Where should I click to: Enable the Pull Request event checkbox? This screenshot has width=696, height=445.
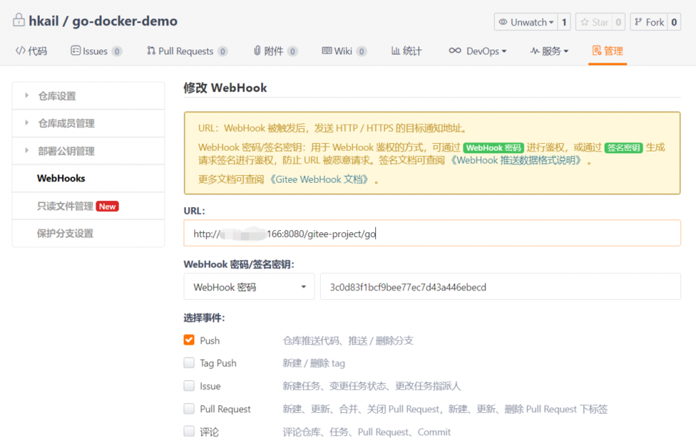pos(189,409)
